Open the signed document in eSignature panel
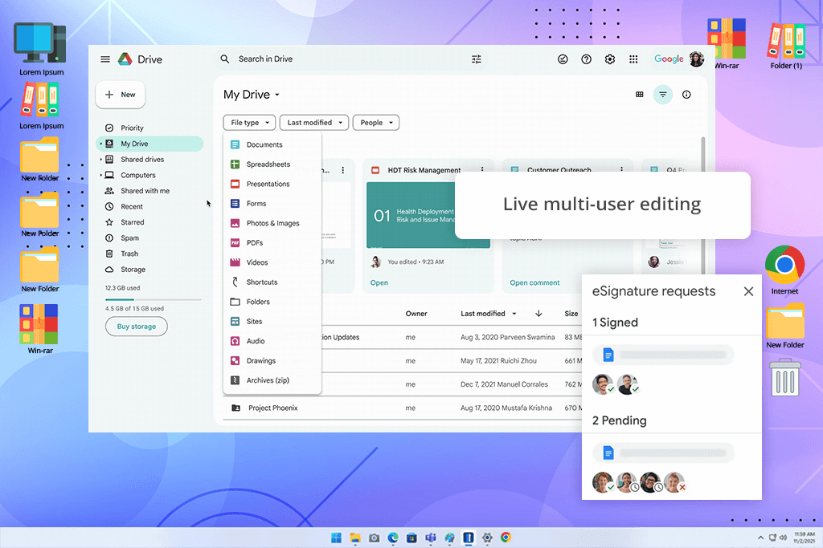The height and width of the screenshot is (548, 823). [x=663, y=355]
